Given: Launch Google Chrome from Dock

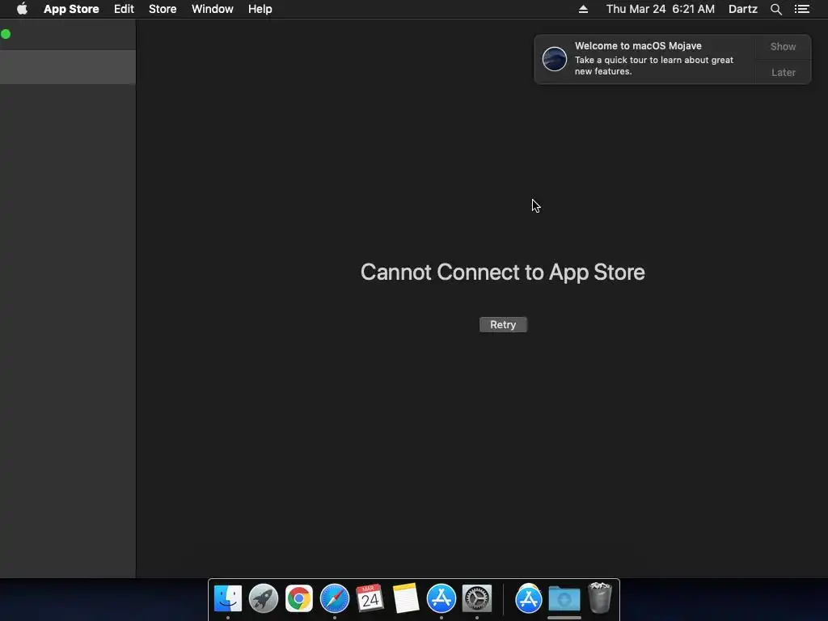Looking at the screenshot, I should coord(299,598).
